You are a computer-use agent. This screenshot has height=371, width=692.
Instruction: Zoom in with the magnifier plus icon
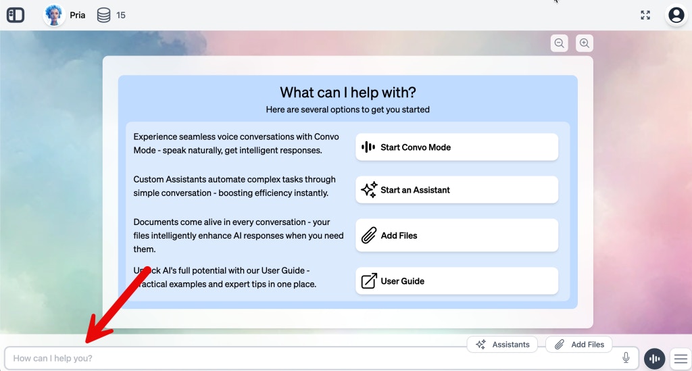coord(585,43)
